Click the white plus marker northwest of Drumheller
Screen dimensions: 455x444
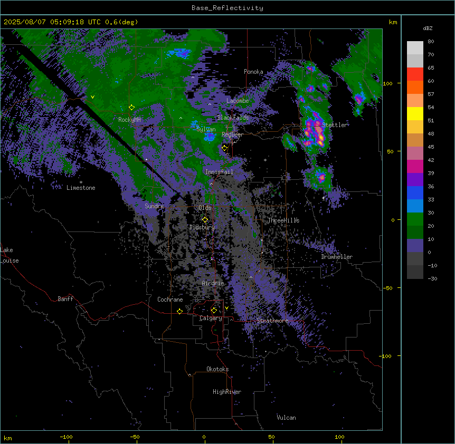[323, 198]
